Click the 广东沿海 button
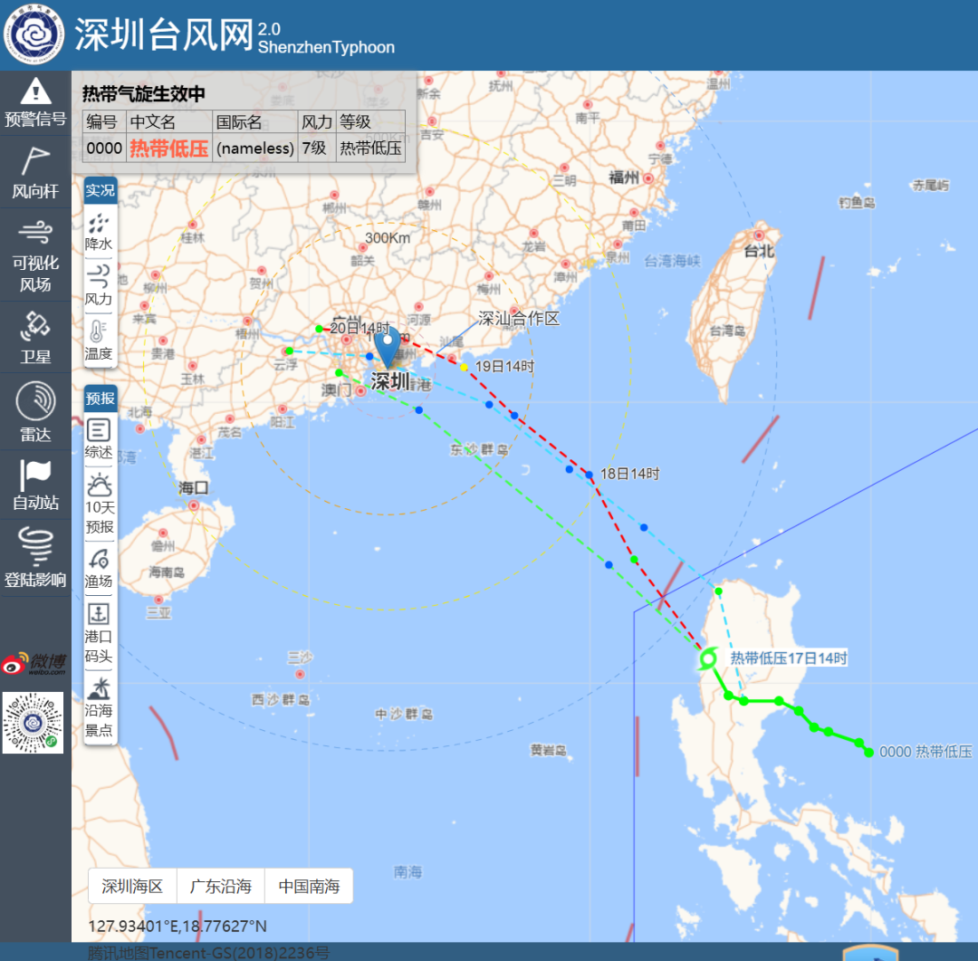This screenshot has height=961, width=978. [x=221, y=886]
